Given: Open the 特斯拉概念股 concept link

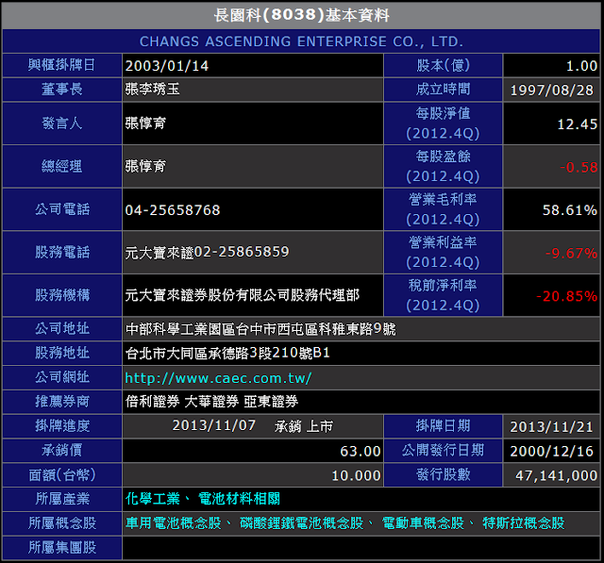Looking at the screenshot, I should (523, 523).
